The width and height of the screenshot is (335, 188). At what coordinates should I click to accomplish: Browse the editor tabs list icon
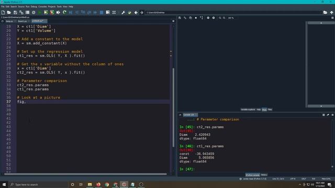point(2,21)
